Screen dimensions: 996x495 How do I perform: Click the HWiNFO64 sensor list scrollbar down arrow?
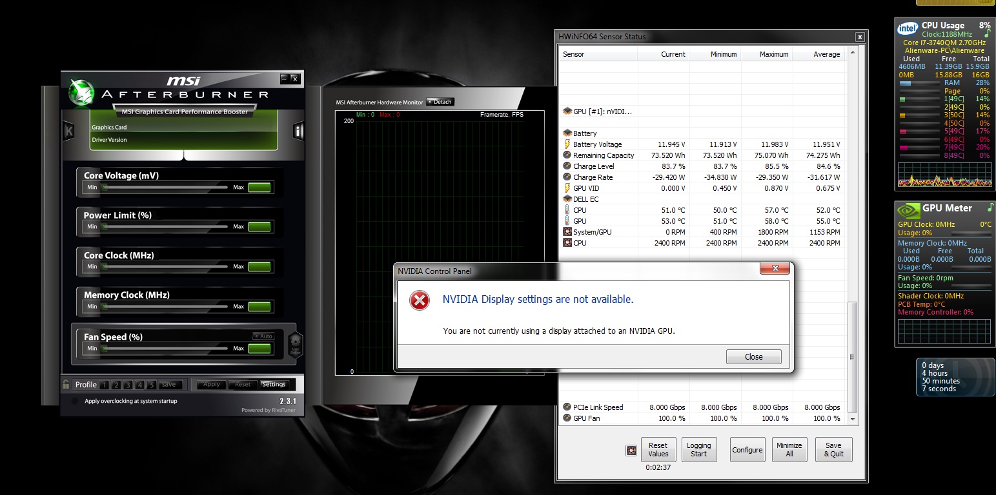[852, 418]
